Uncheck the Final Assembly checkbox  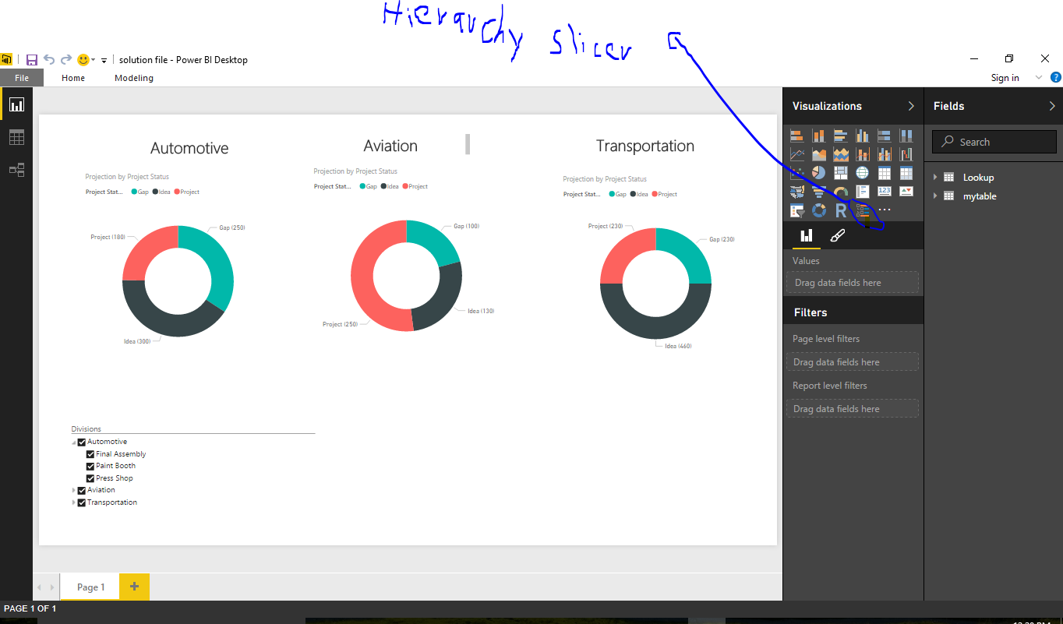tap(90, 454)
